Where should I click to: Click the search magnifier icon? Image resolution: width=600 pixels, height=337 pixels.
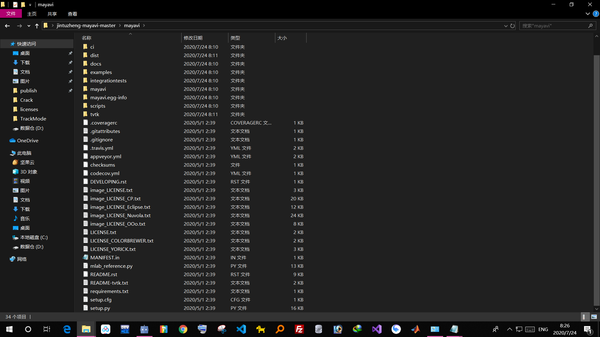(590, 26)
